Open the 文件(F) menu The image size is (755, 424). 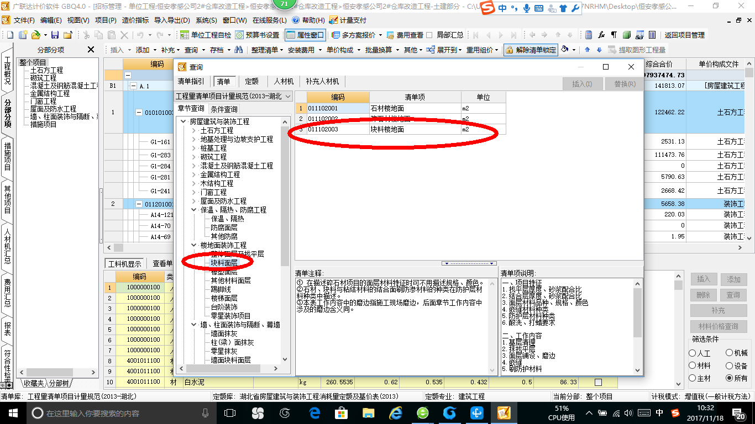click(24, 20)
